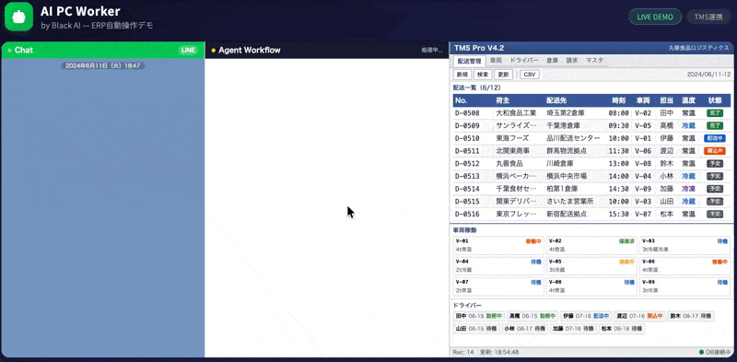The image size is (737, 362).
Task: Select delivery number D-0511
Action: tap(467, 151)
